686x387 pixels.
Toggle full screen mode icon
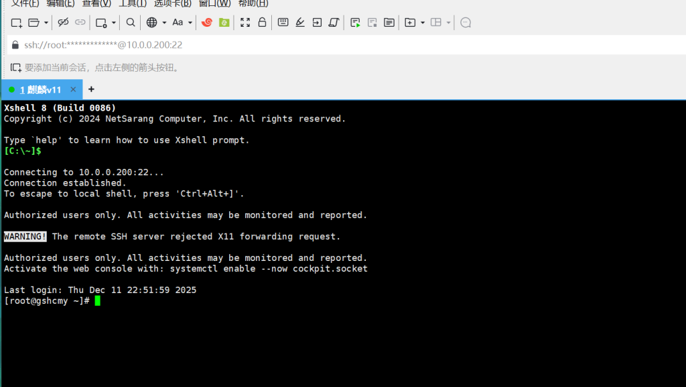(245, 23)
